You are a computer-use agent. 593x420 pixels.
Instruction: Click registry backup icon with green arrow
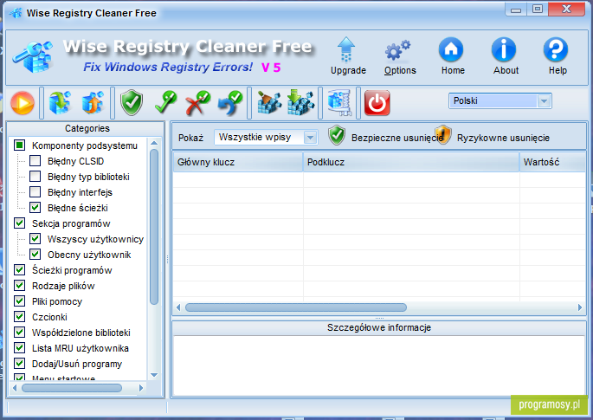60,102
